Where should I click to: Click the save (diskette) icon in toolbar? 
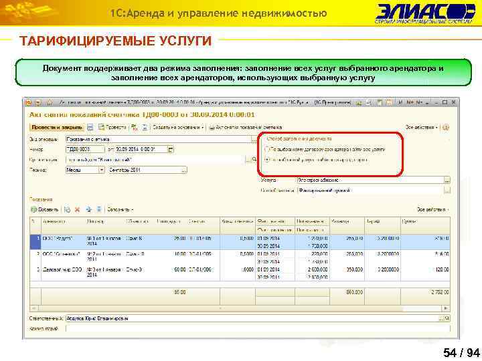[x=90, y=127]
